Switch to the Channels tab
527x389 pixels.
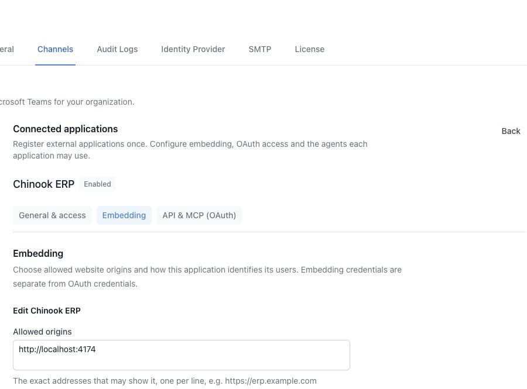(x=55, y=49)
